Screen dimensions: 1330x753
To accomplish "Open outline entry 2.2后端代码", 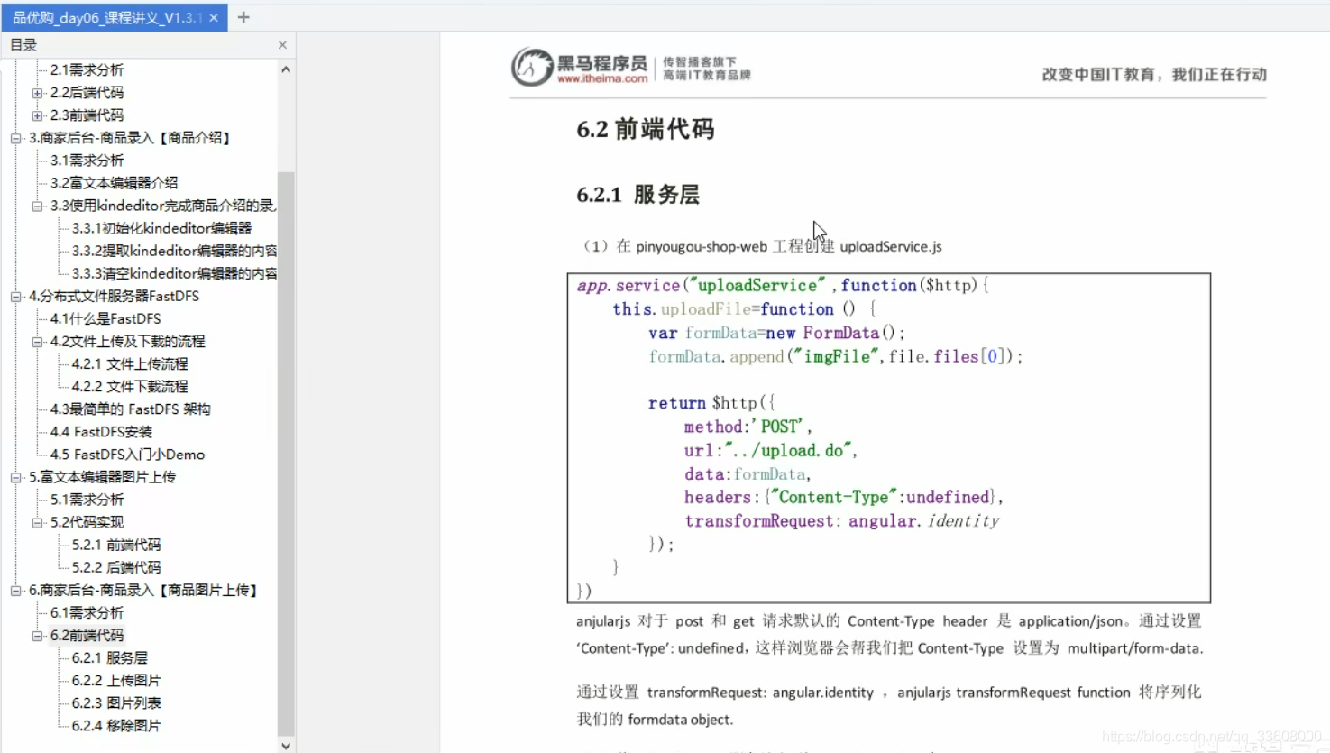I will point(87,92).
